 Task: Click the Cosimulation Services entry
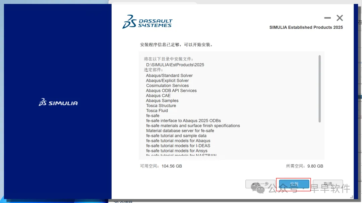(167, 86)
